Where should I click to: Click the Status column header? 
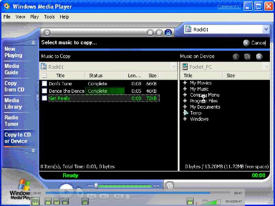coord(104,75)
